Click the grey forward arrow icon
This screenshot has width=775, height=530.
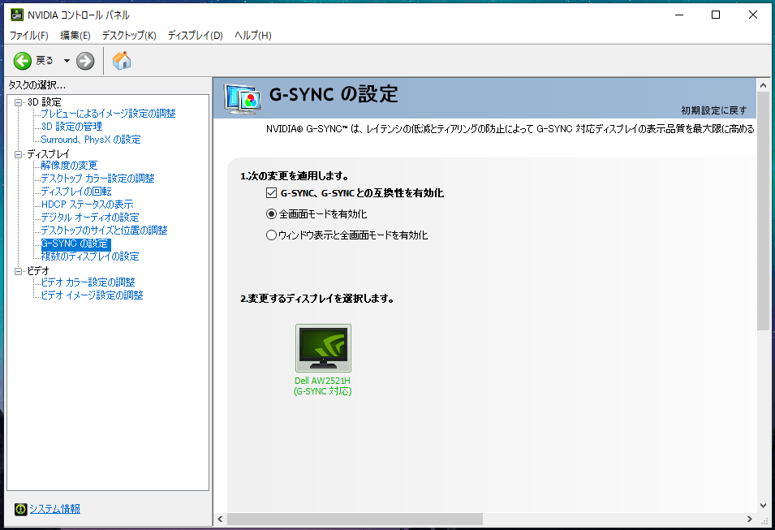click(x=85, y=61)
